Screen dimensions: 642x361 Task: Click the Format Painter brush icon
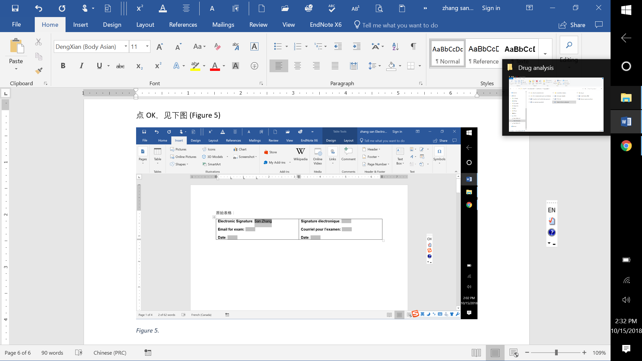(39, 71)
